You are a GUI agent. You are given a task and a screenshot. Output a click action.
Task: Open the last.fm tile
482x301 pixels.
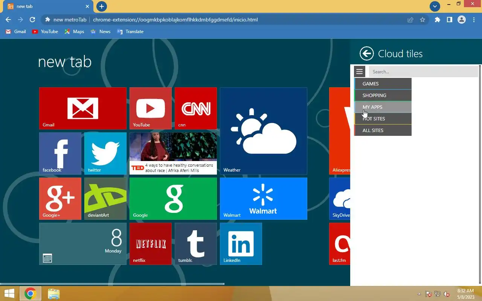[x=340, y=244]
